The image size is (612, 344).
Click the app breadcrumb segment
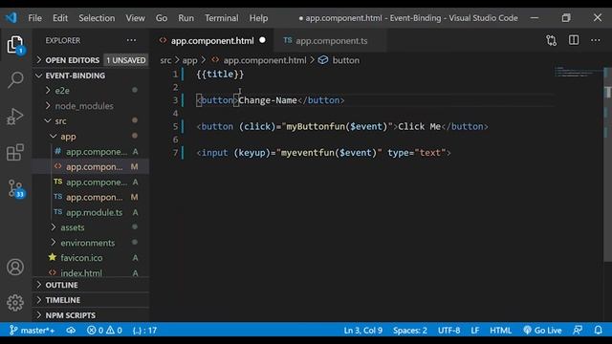189,60
